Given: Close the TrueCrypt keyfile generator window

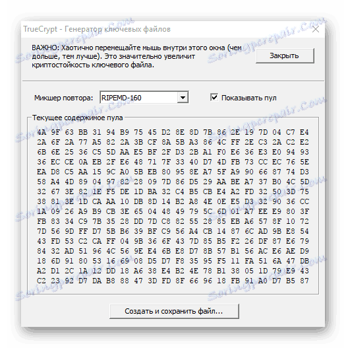Looking at the screenshot, I should point(316,29).
